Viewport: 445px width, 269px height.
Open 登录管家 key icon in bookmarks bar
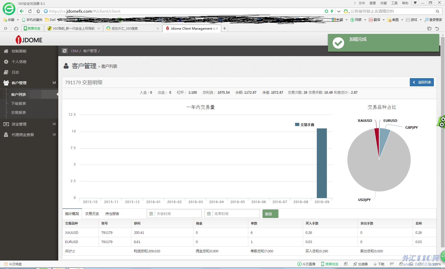pos(426,20)
